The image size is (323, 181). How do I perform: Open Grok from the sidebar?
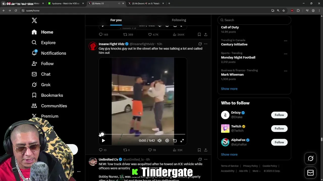click(41, 85)
